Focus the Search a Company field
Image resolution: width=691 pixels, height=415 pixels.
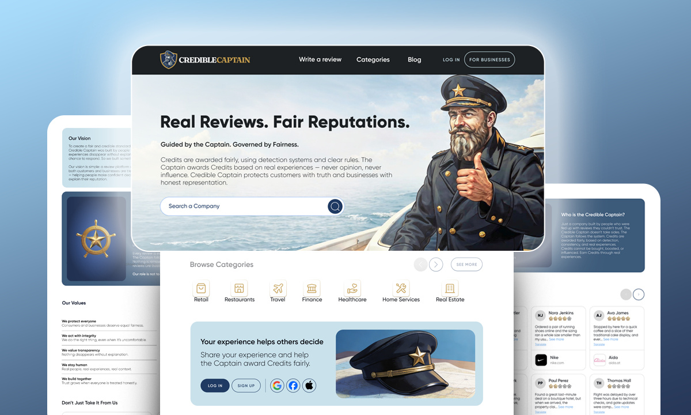point(252,206)
